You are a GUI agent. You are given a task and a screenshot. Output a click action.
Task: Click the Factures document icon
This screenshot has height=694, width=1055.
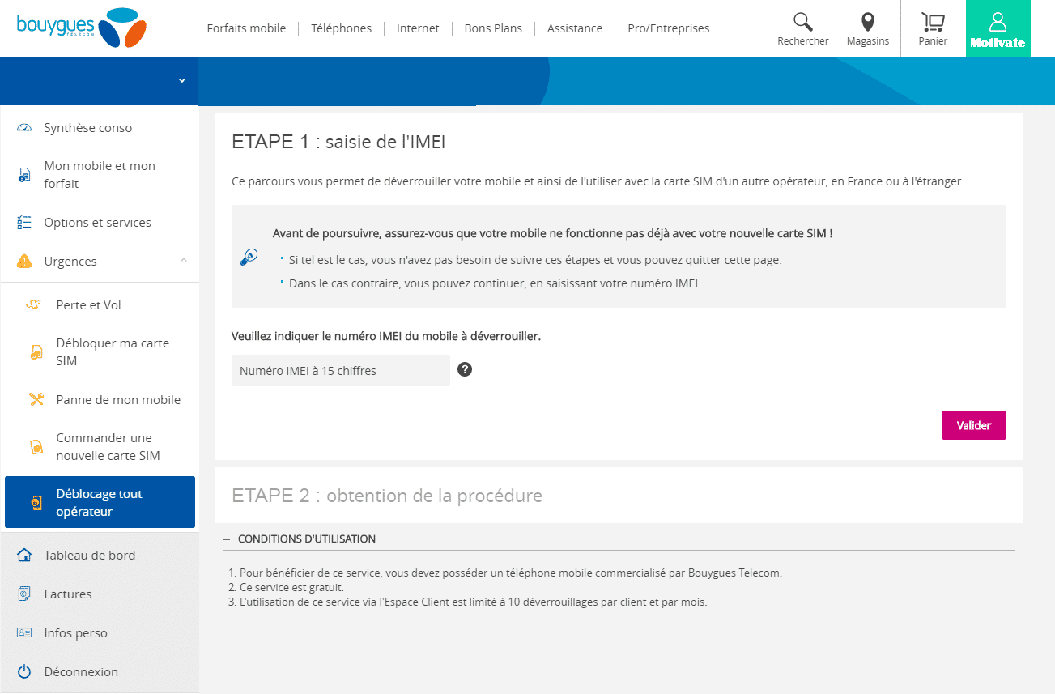24,594
